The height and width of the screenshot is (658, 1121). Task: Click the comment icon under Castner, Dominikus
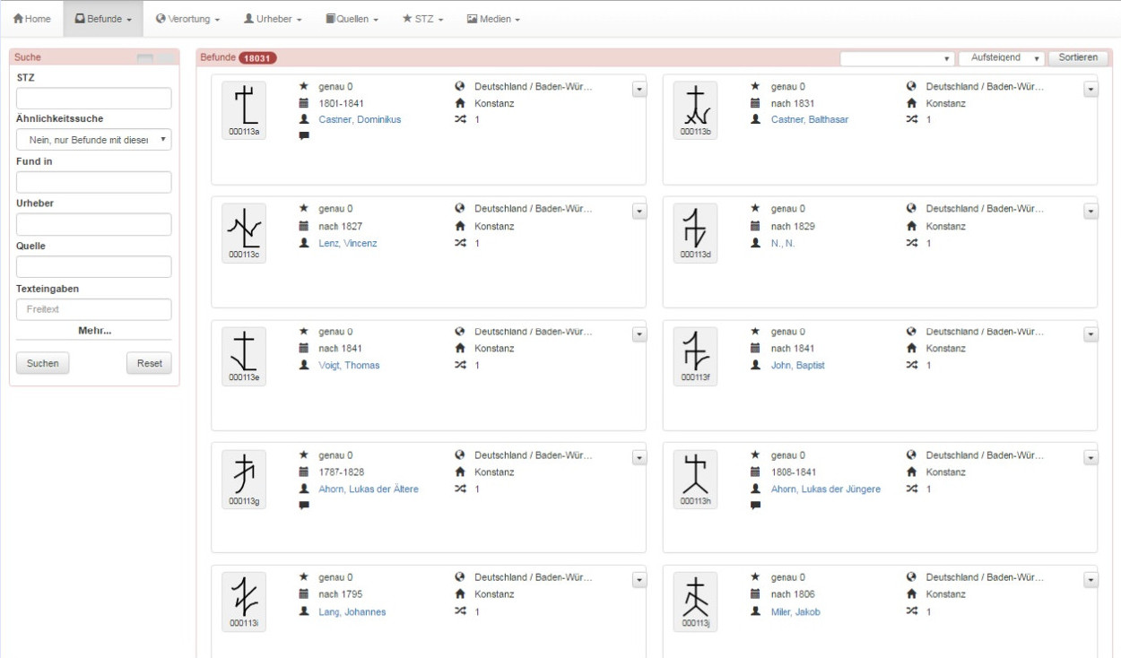click(304, 136)
